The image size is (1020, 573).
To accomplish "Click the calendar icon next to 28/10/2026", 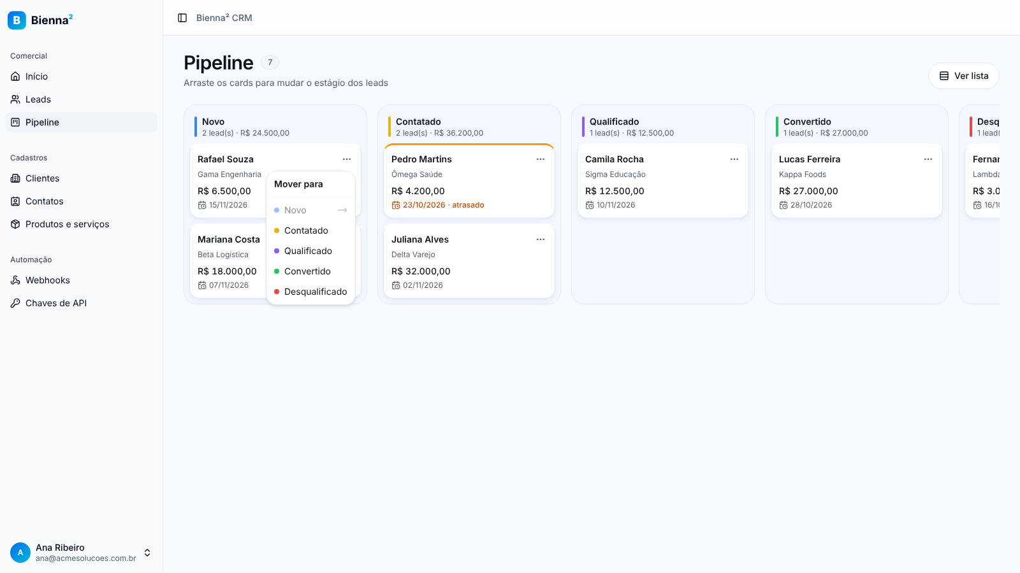I will [x=783, y=205].
